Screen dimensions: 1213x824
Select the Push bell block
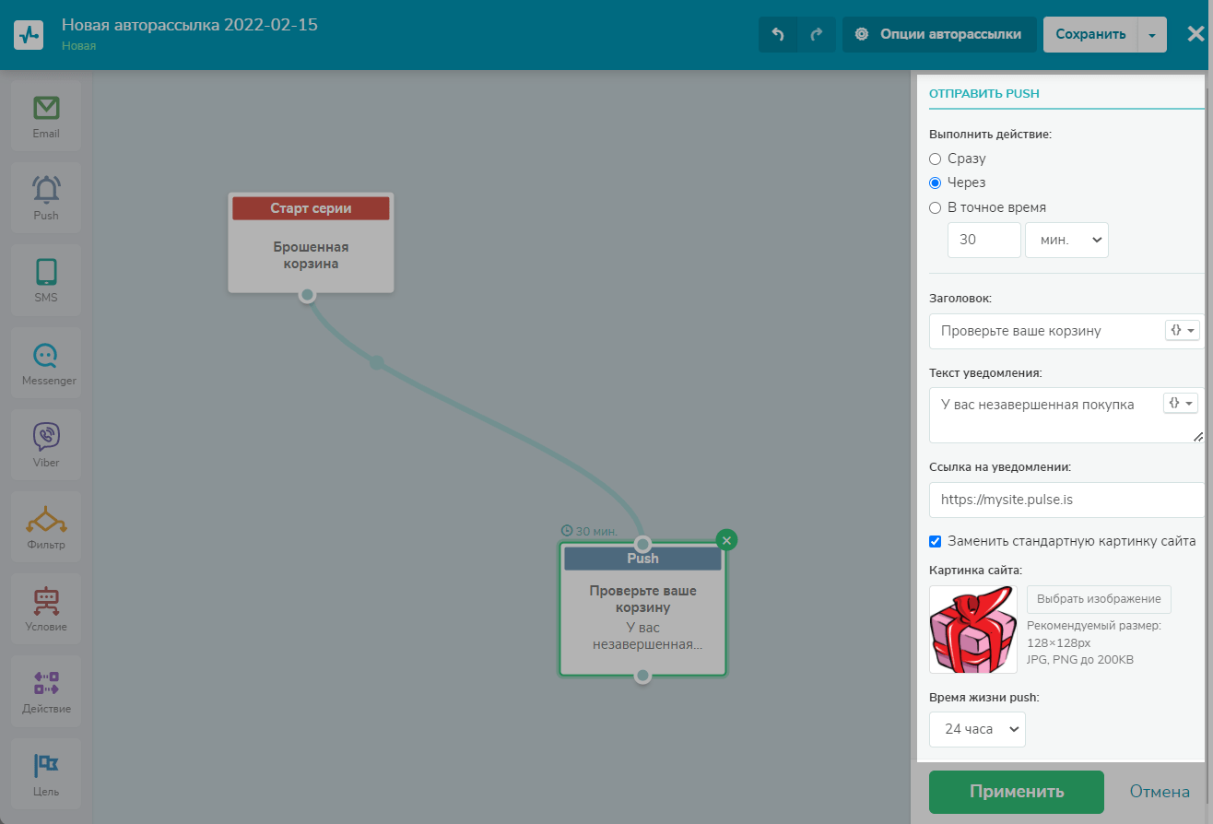click(46, 198)
